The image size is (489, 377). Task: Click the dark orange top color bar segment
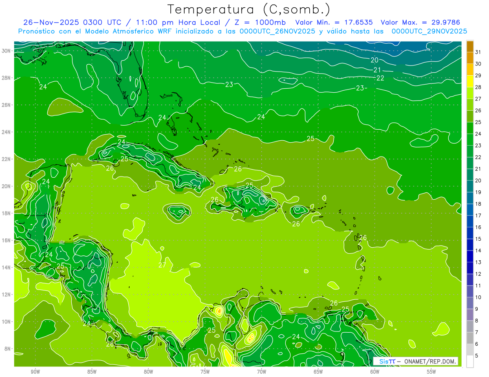pyautogui.click(x=470, y=46)
